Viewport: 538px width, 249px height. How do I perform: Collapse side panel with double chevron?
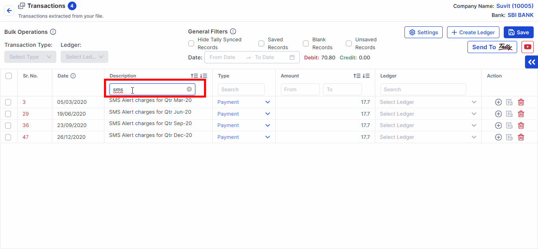(532, 62)
